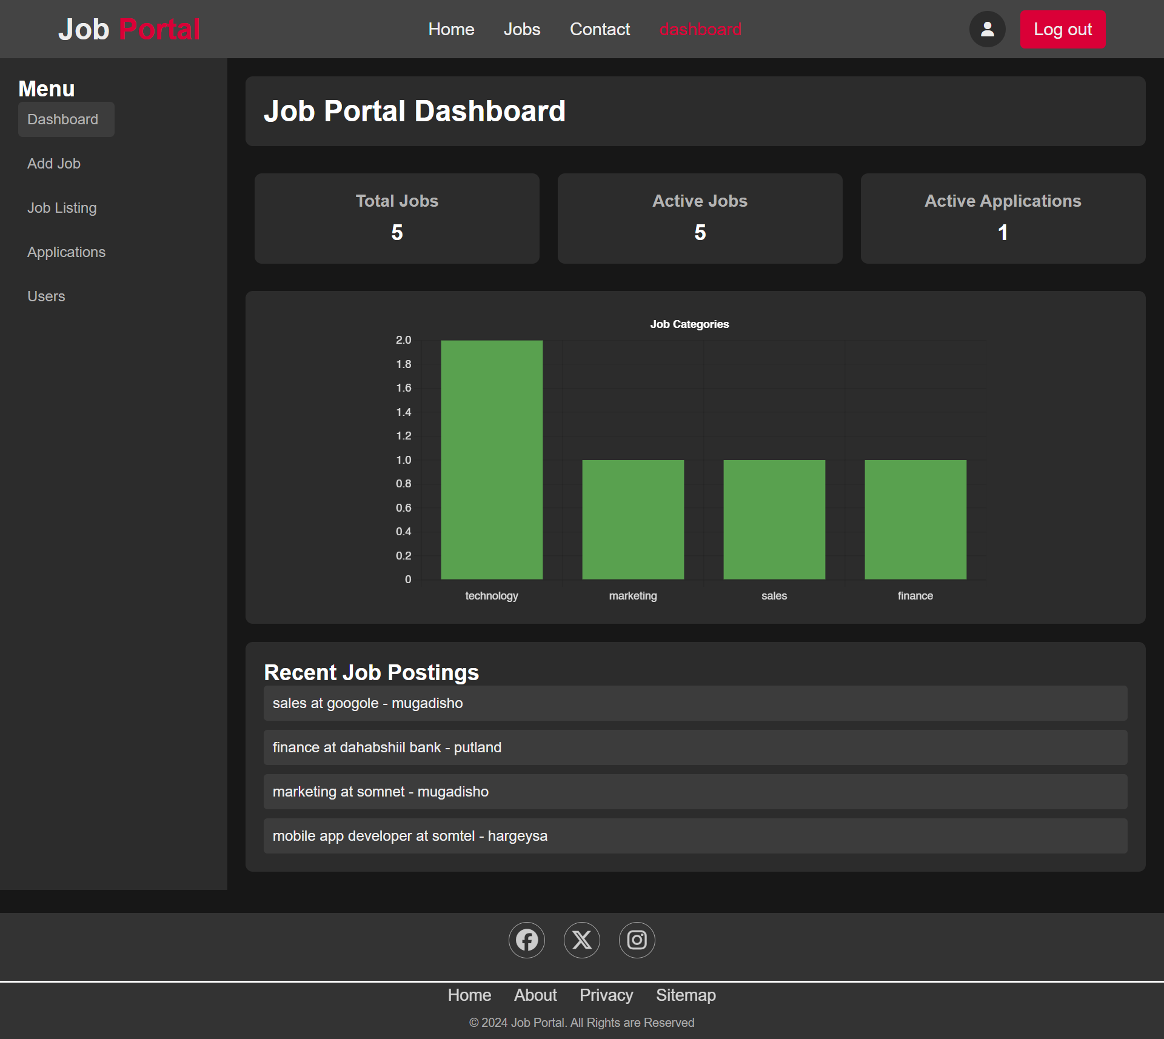Image resolution: width=1164 pixels, height=1039 pixels.
Task: Open the Facebook social icon
Action: pos(526,940)
